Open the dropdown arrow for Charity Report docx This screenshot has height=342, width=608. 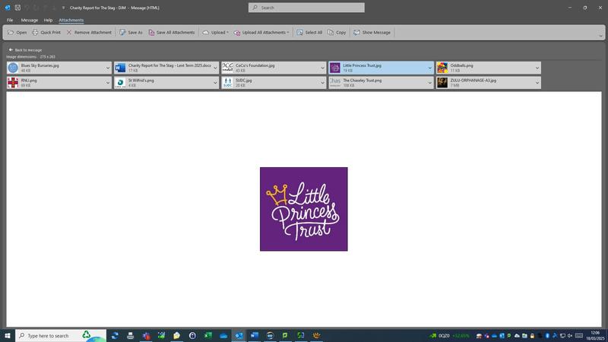[215, 68]
